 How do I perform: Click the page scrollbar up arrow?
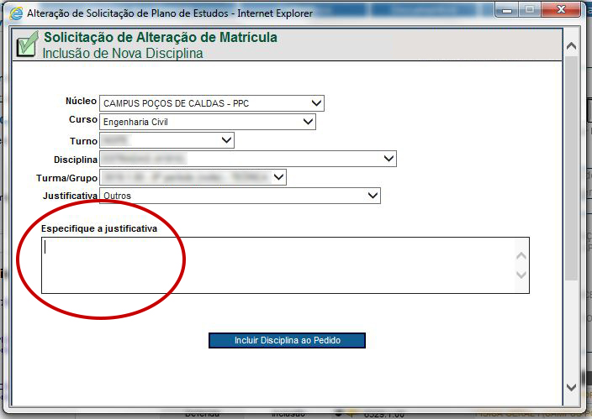click(572, 45)
